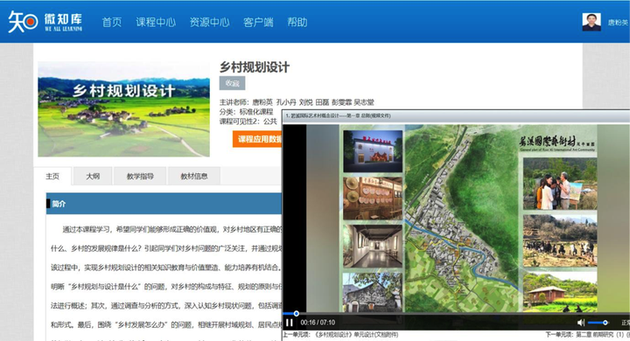Open the previous unit link 乡村规划设计单元设计
Image resolution: width=630 pixels, height=341 pixels.
(x=340, y=335)
